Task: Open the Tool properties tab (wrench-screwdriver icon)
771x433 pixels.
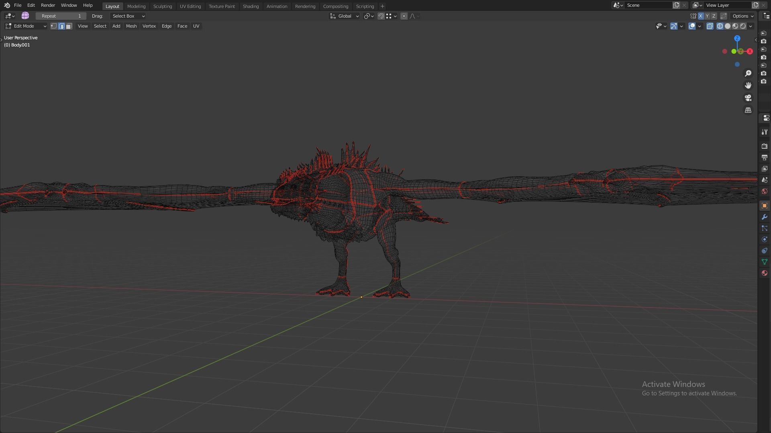Action: point(764,132)
